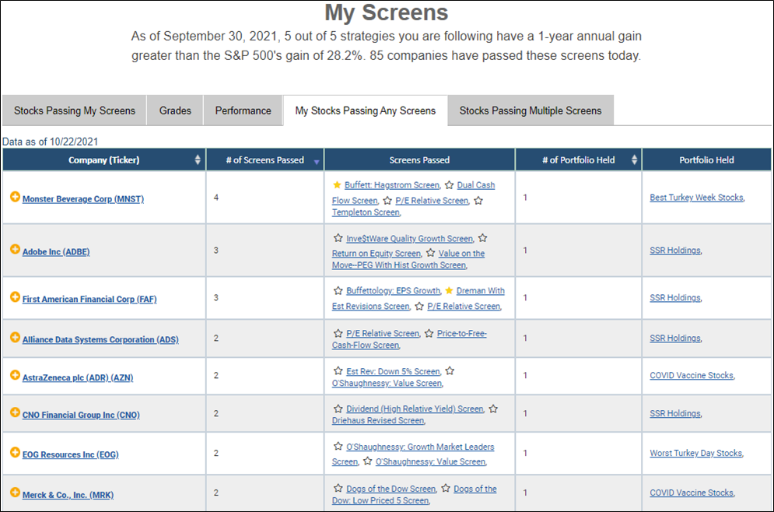Click the Portfolio Held column header
This screenshot has width=774, height=512.
tap(706, 160)
